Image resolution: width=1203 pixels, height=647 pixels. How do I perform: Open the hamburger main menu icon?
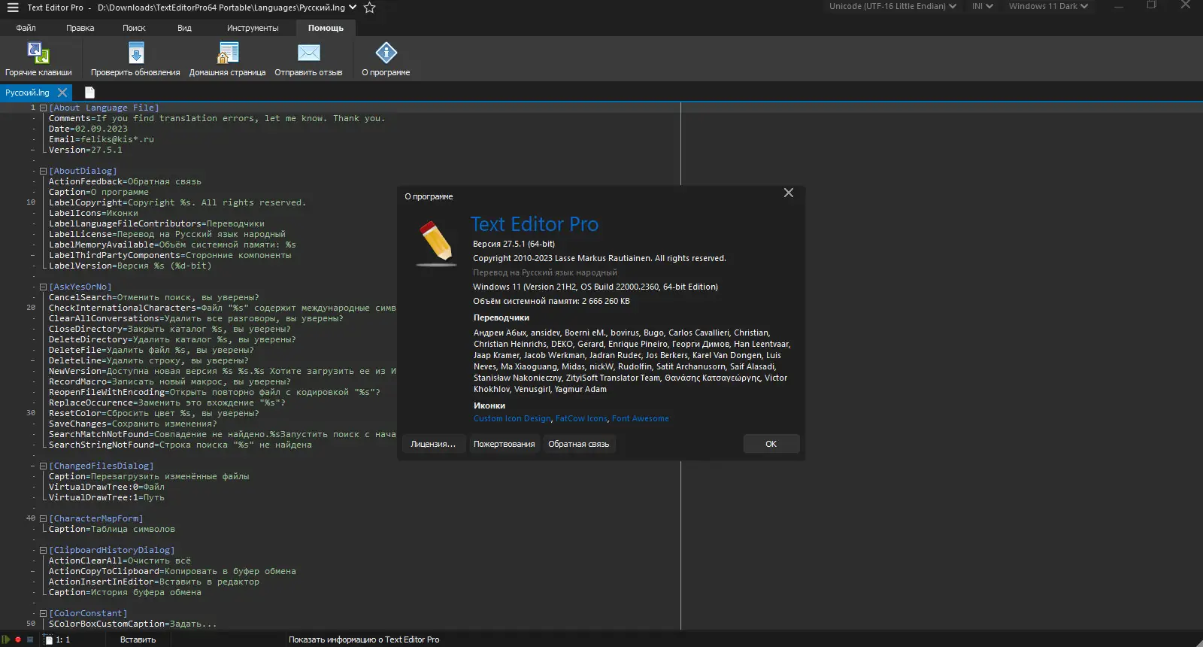(13, 8)
